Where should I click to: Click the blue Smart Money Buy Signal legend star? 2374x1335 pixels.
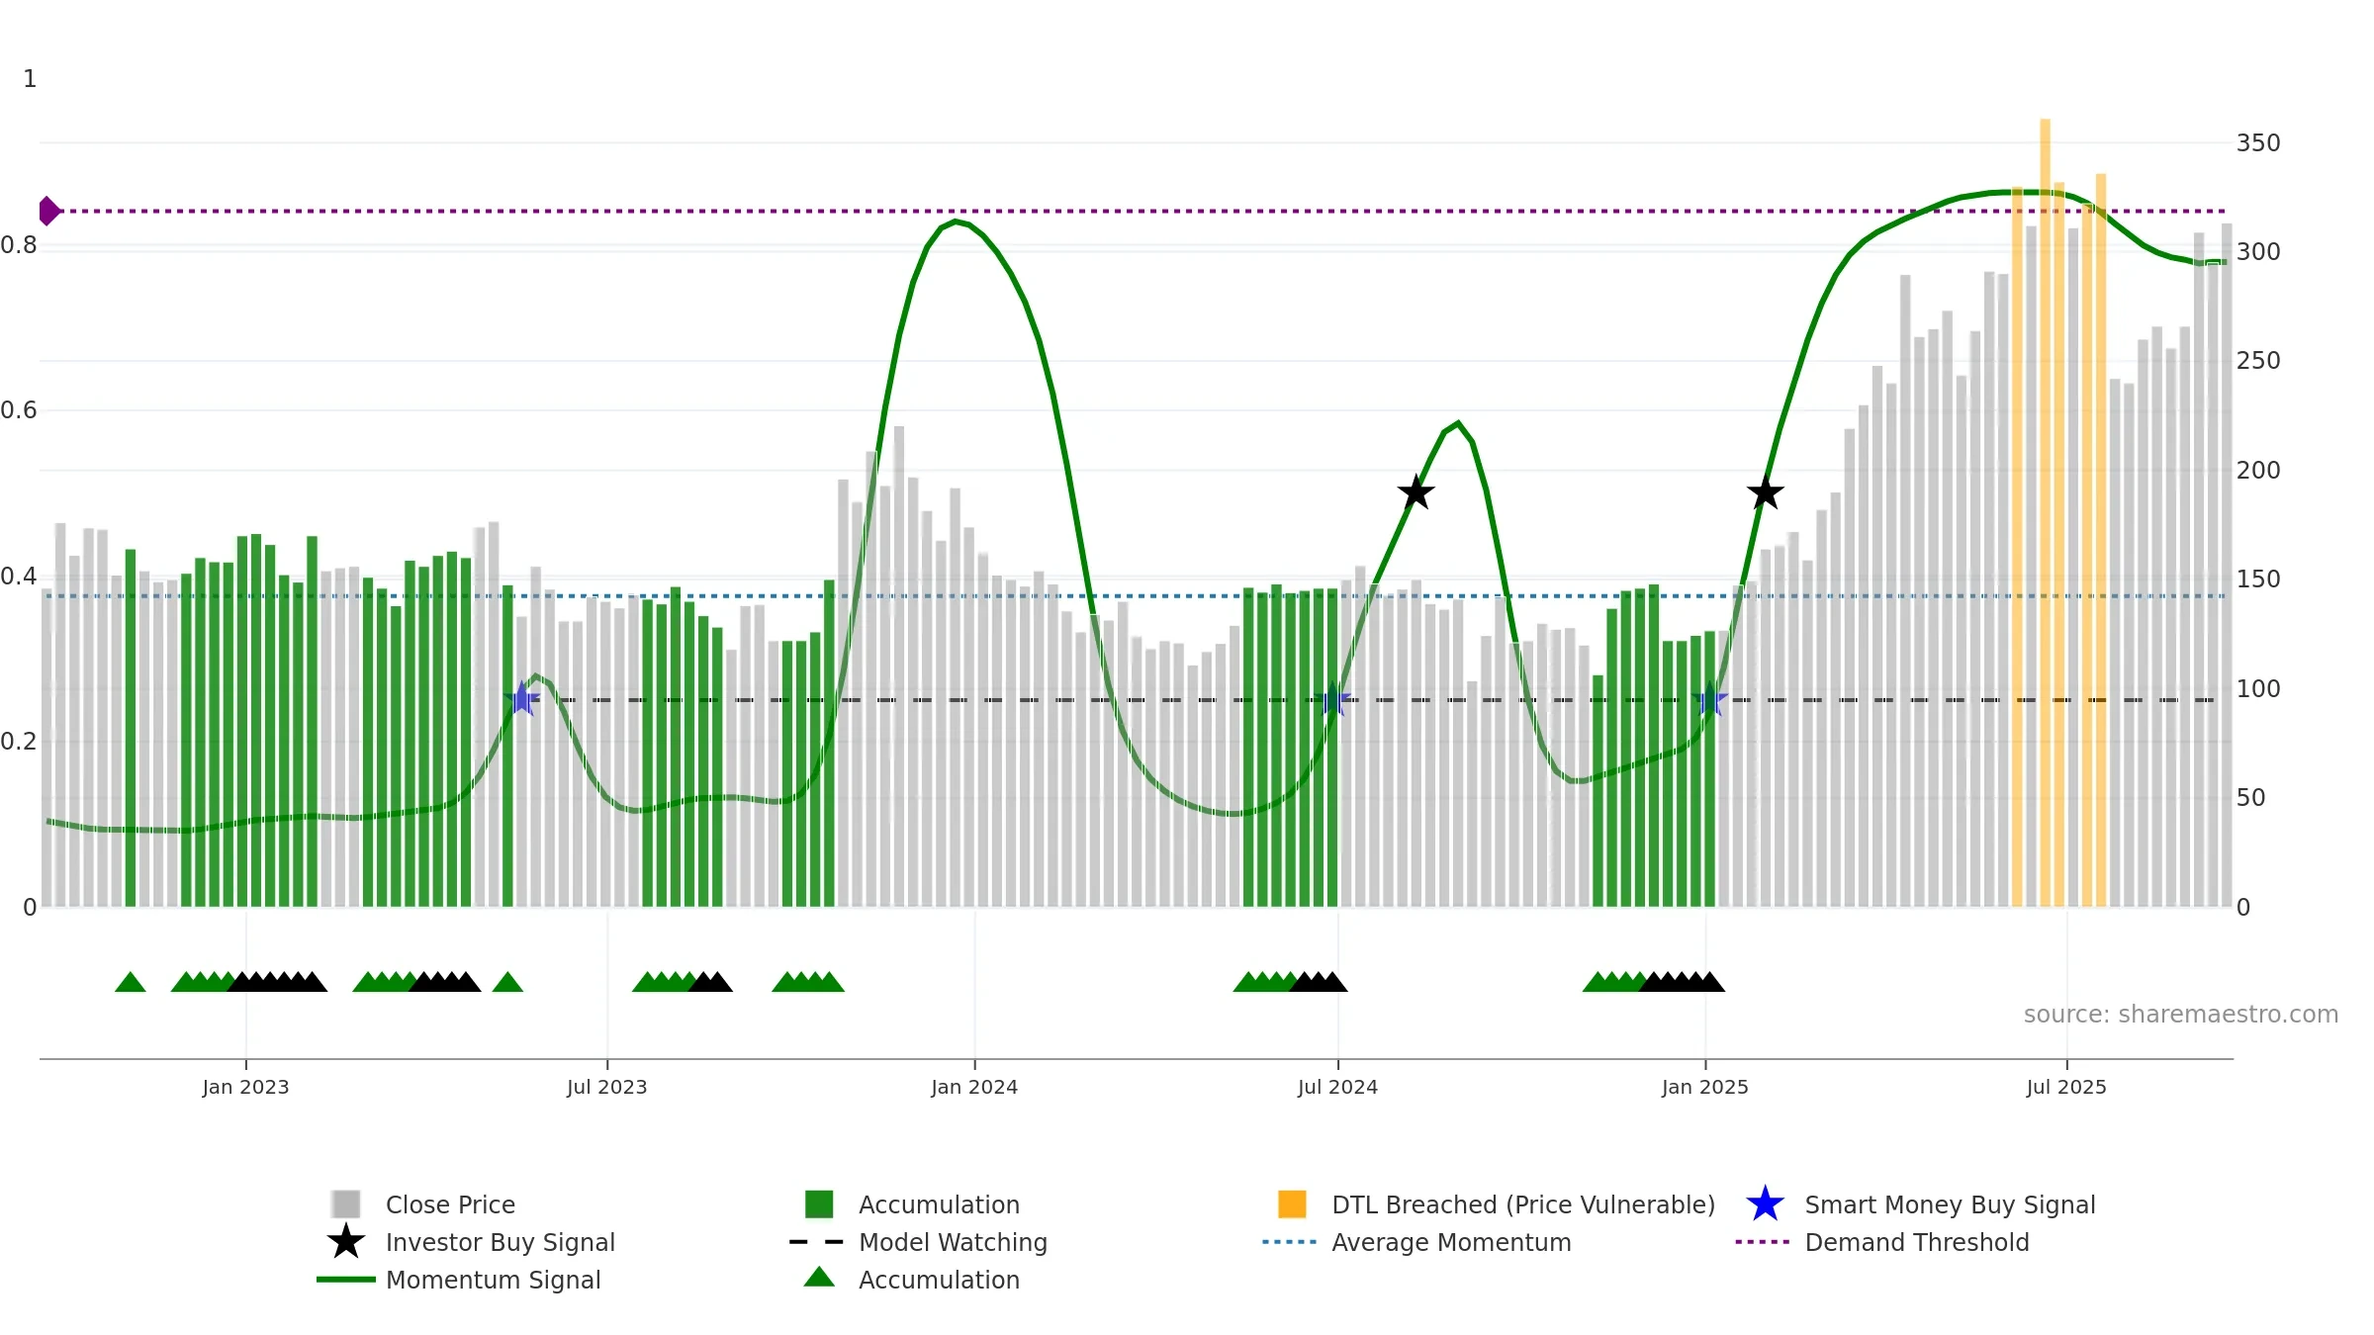[1765, 1203]
